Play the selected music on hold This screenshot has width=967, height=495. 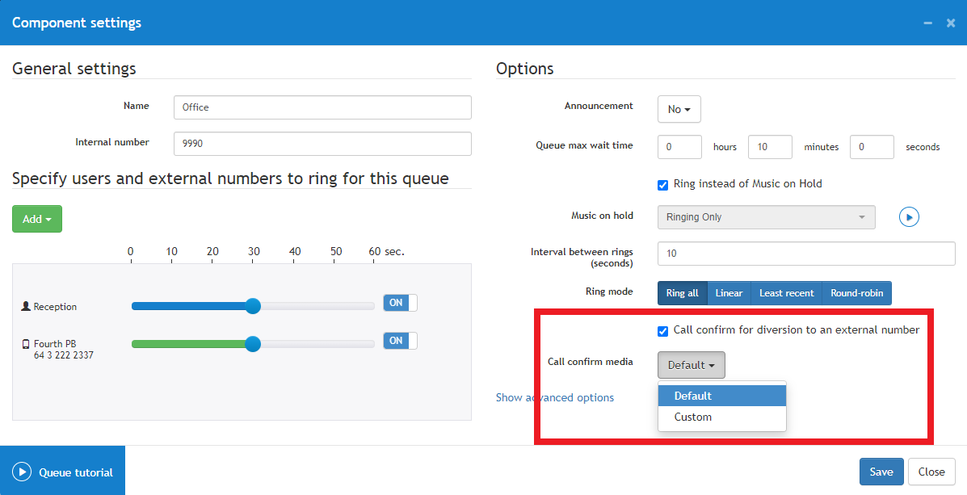pos(908,217)
